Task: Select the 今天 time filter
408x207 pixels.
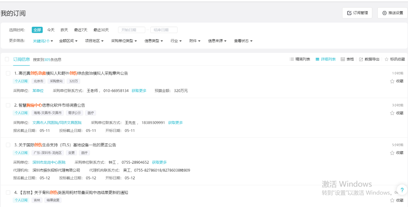Action: pyautogui.click(x=51, y=30)
